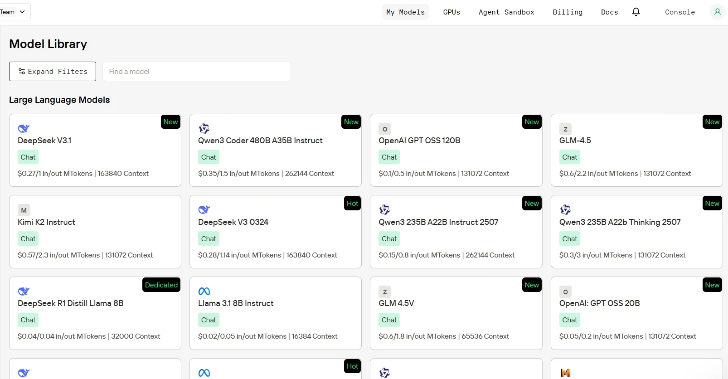The image size is (728, 379).
Task: Click the Z logo on GLM 4.5V card
Action: coord(385,292)
